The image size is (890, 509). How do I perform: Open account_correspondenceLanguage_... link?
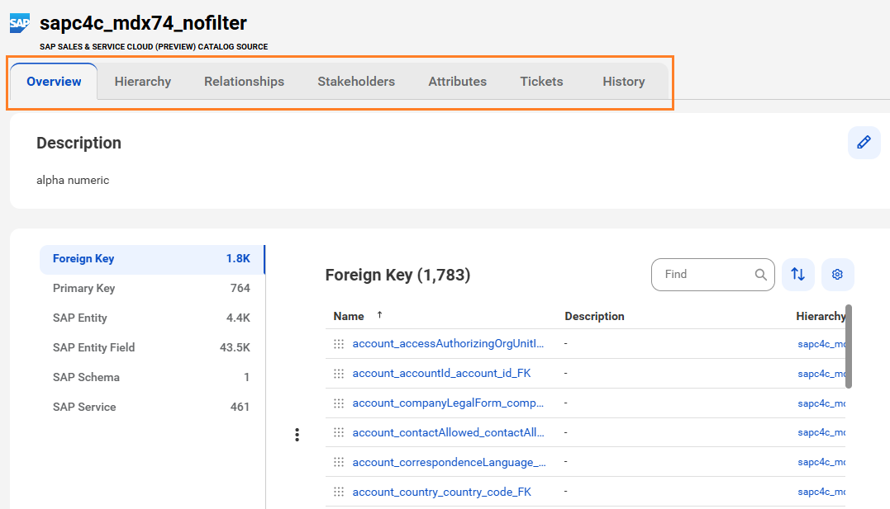pos(449,462)
